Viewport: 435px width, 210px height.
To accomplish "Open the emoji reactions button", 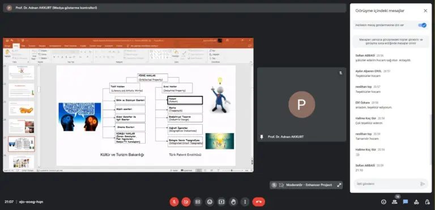I will pyautogui.click(x=210, y=202).
